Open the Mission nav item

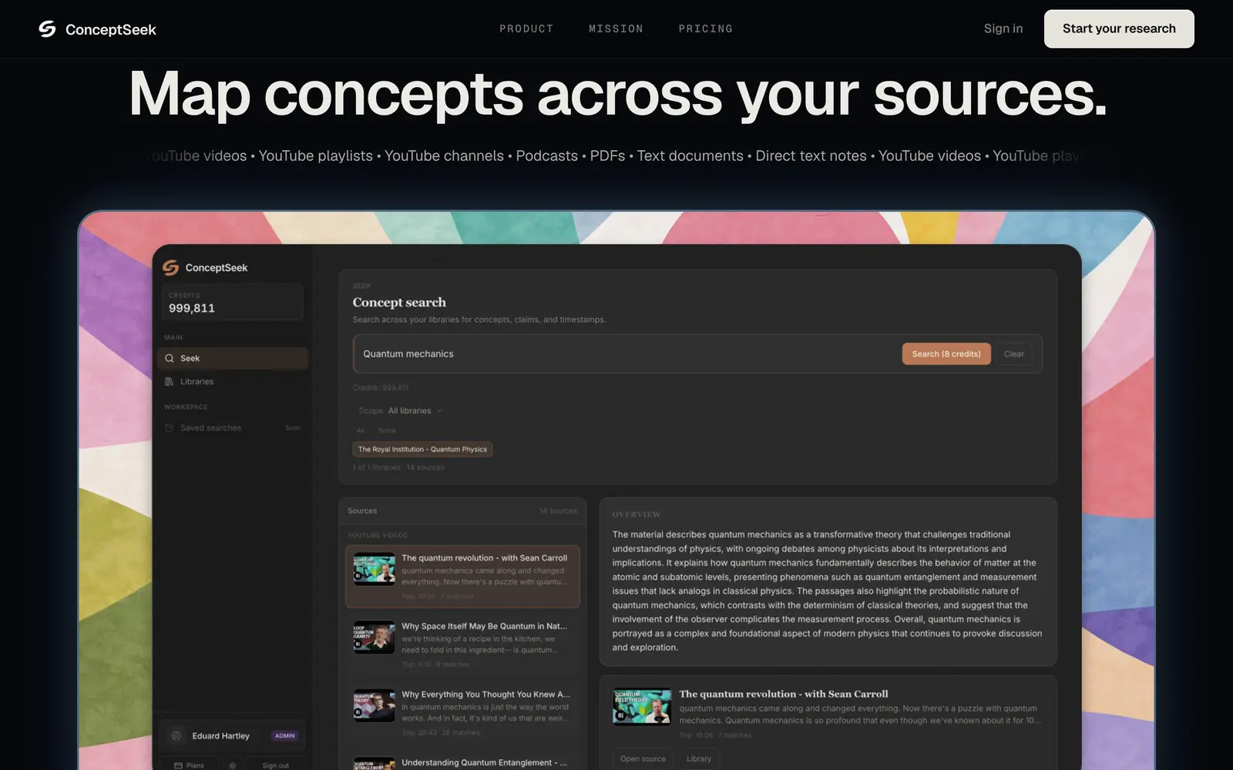point(616,28)
